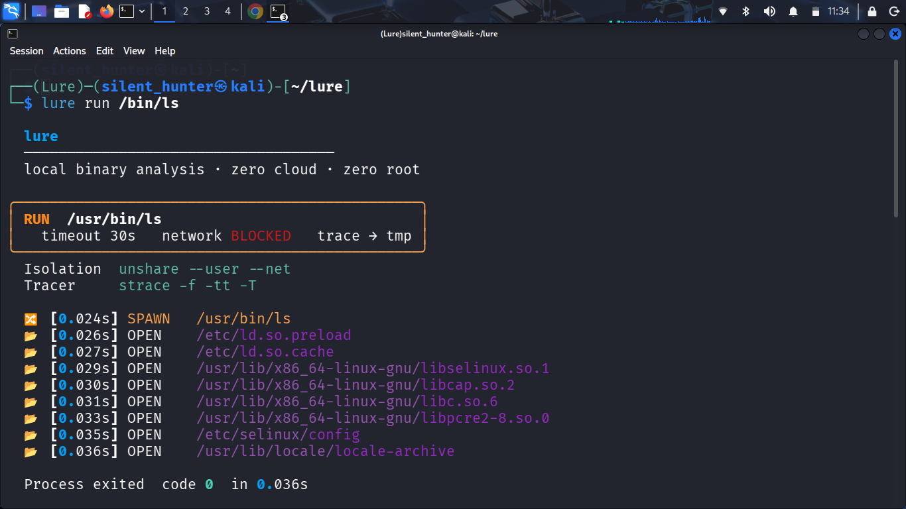Open the Kali applications menu
The height and width of the screenshot is (509, 906).
13,11
